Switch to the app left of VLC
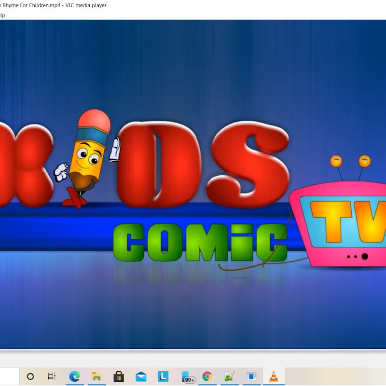Viewport: 386px width, 386px height. click(x=251, y=376)
